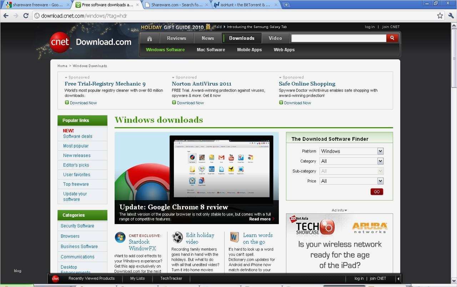This screenshot has height=287, width=457.
Task: Click the browser address bar
Action: pyautogui.click(x=234, y=16)
